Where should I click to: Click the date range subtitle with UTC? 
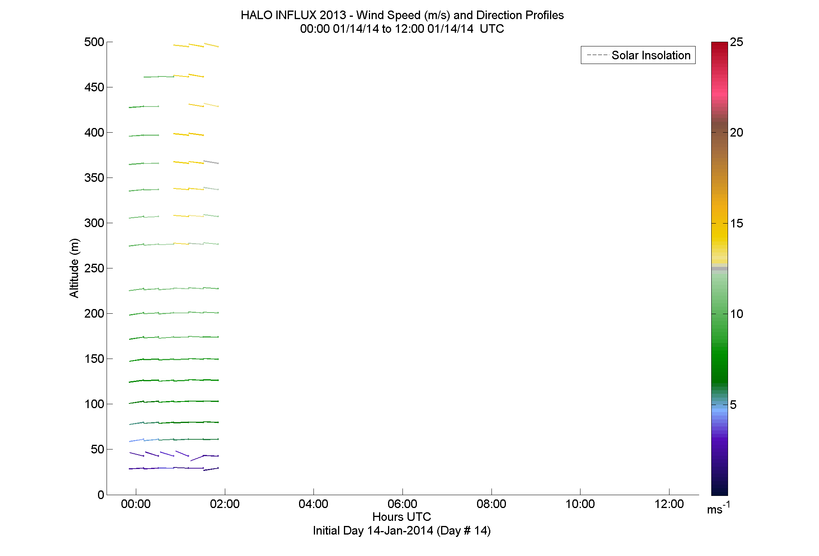(x=402, y=29)
